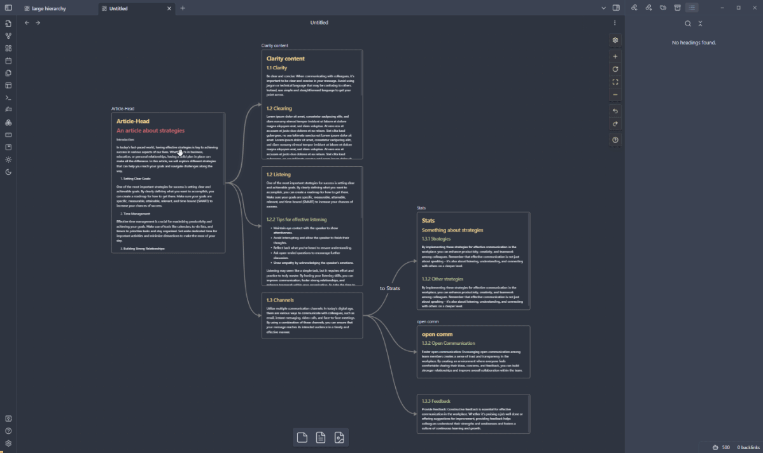The height and width of the screenshot is (453, 763).
Task: Select the '1.2 Listeing' card
Action: [312, 226]
